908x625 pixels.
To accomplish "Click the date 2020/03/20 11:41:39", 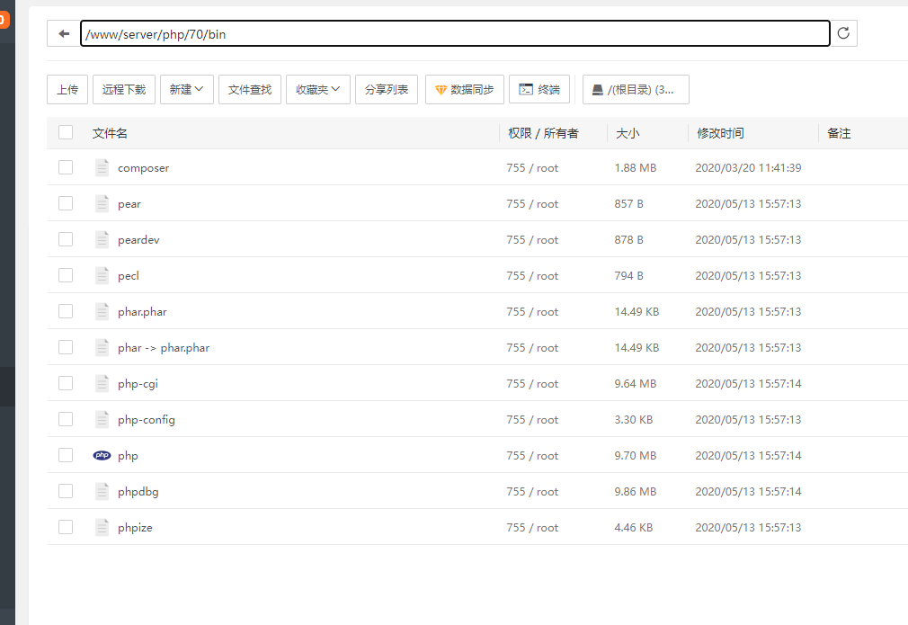I will click(x=748, y=168).
